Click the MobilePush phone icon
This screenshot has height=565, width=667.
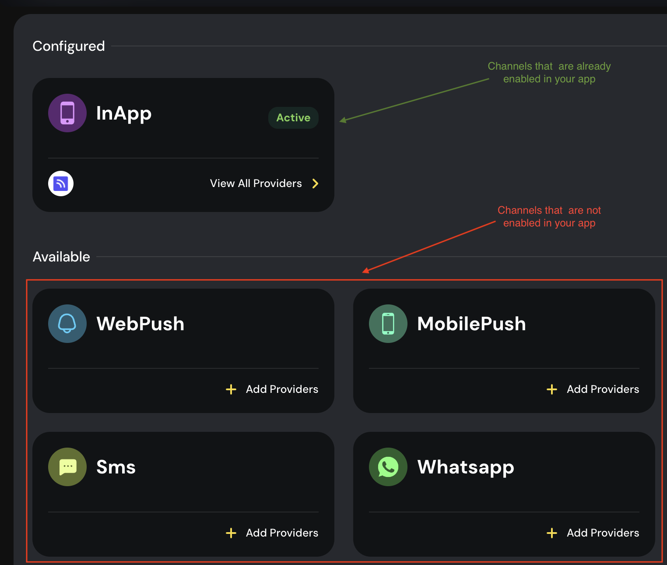(x=388, y=324)
